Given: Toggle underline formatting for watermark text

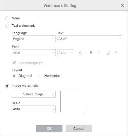Looking at the screenshot, I should point(108,53).
